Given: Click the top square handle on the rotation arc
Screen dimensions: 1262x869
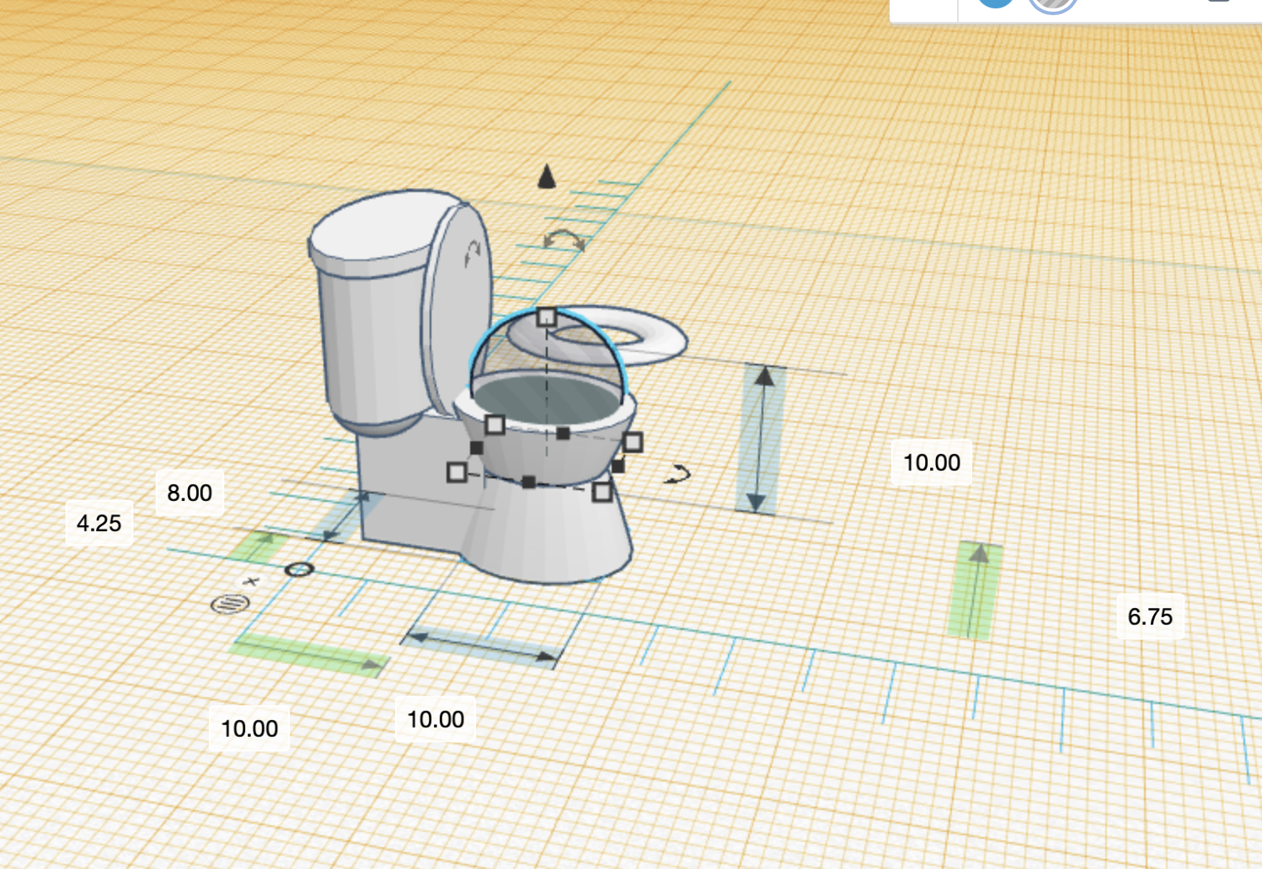Looking at the screenshot, I should click(x=548, y=317).
